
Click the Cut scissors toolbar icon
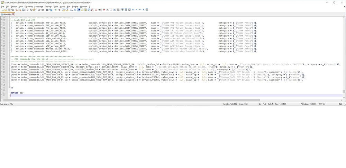28,10
